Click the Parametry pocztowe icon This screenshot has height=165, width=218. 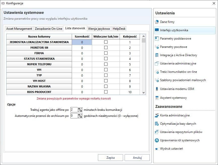tap(157, 47)
